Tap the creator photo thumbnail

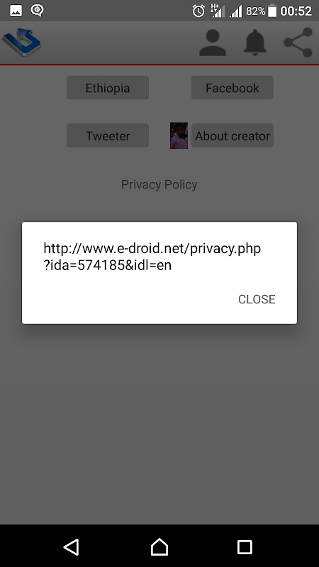click(179, 135)
